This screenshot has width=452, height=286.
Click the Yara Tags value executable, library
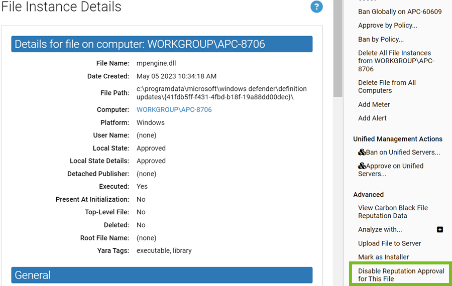click(x=164, y=251)
